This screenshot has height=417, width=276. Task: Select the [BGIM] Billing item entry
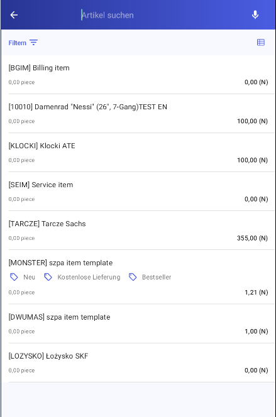click(138, 75)
